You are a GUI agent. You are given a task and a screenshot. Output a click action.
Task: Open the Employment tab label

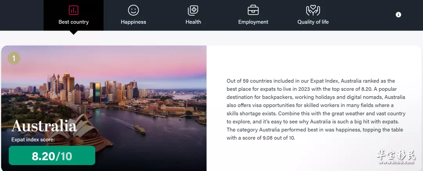(x=253, y=22)
